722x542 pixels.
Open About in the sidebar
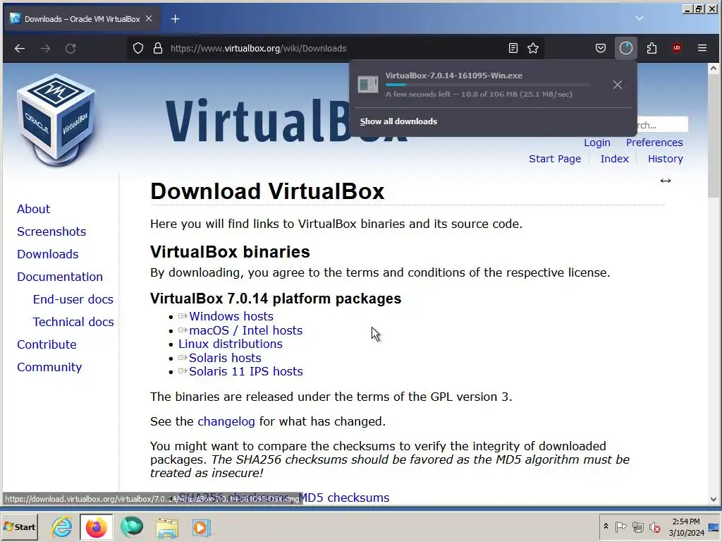click(34, 209)
